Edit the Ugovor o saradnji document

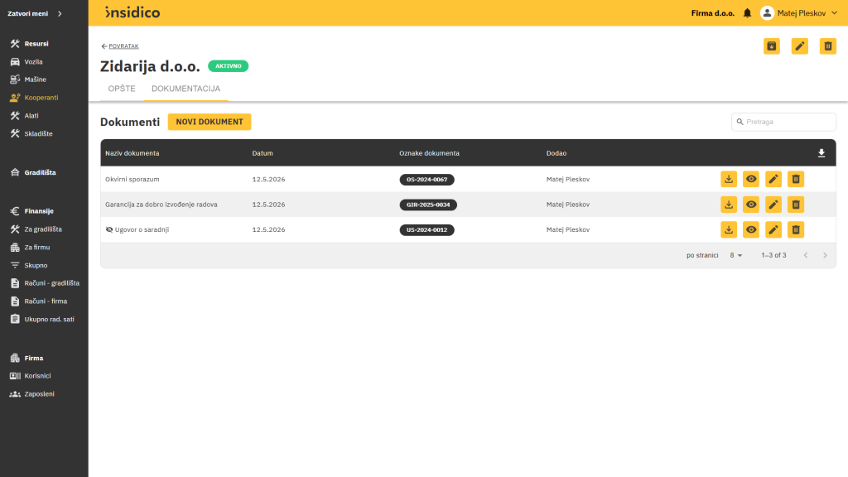(773, 230)
